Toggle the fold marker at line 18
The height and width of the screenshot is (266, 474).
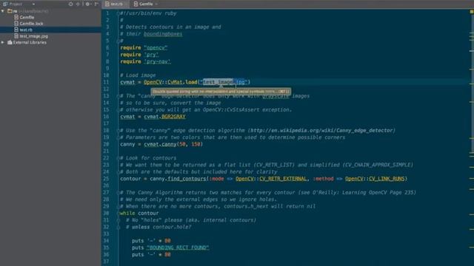[118, 131]
